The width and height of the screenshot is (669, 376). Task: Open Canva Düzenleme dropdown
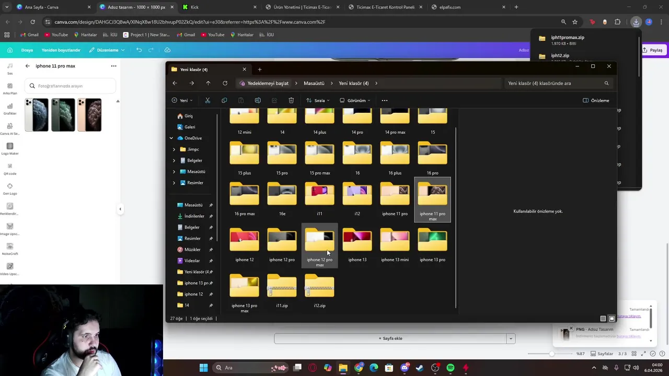107,50
